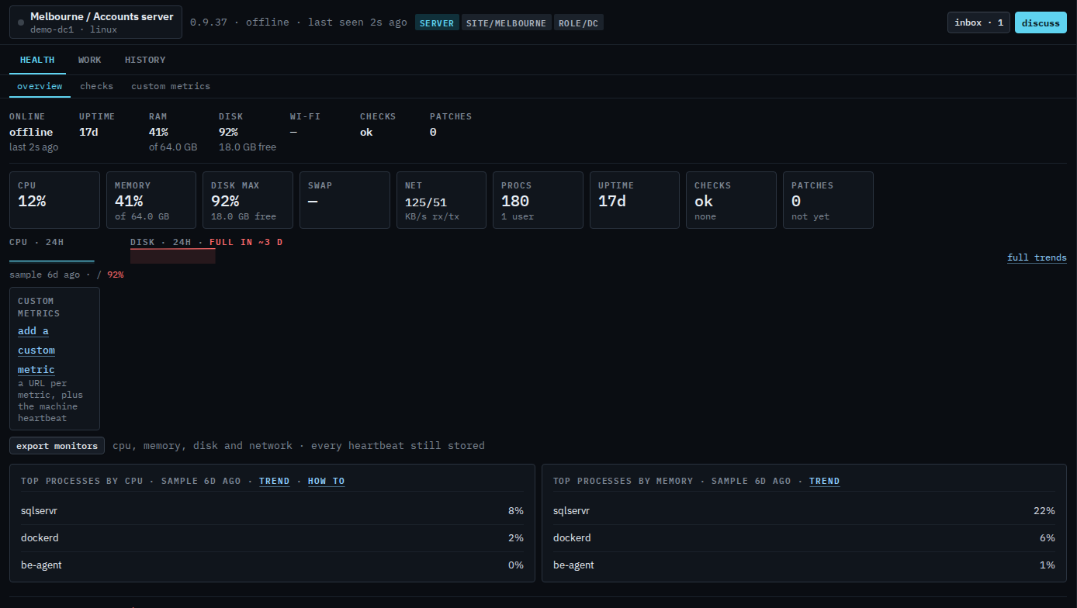Click the dockerd row showing 6%
This screenshot has width=1077, height=608.
(804, 538)
